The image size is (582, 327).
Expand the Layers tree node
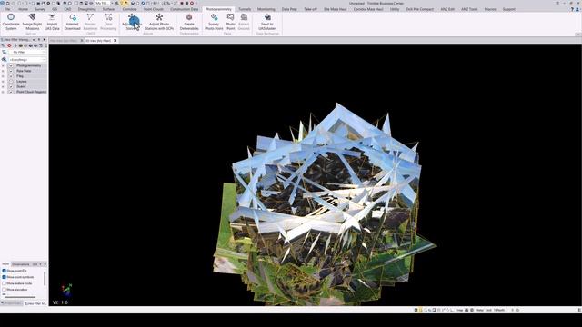(x=3, y=81)
